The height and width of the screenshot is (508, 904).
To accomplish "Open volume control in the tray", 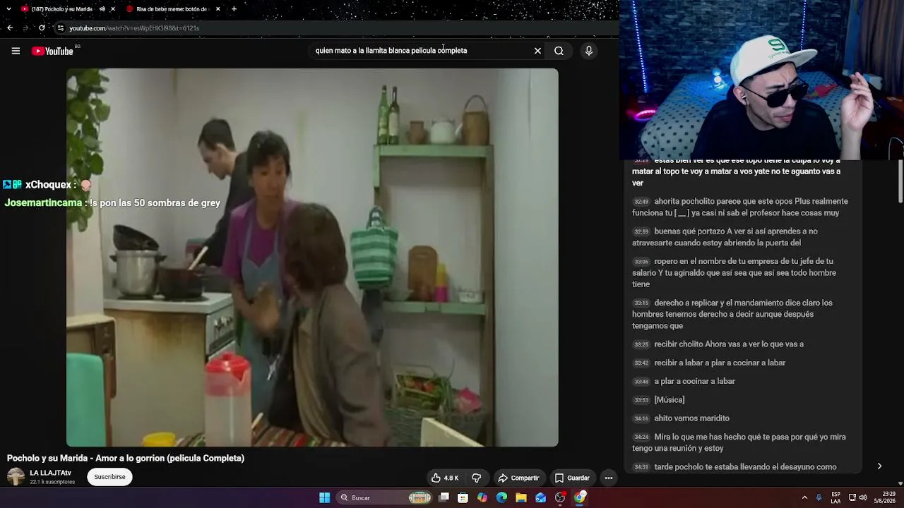I will click(x=863, y=497).
